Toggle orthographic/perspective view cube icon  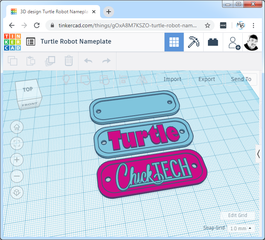click(x=17, y=192)
